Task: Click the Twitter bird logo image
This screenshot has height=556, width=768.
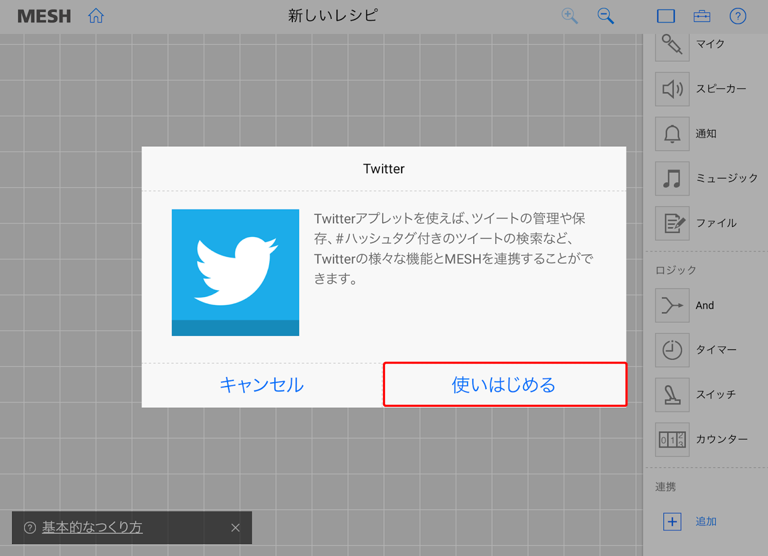Action: [235, 272]
